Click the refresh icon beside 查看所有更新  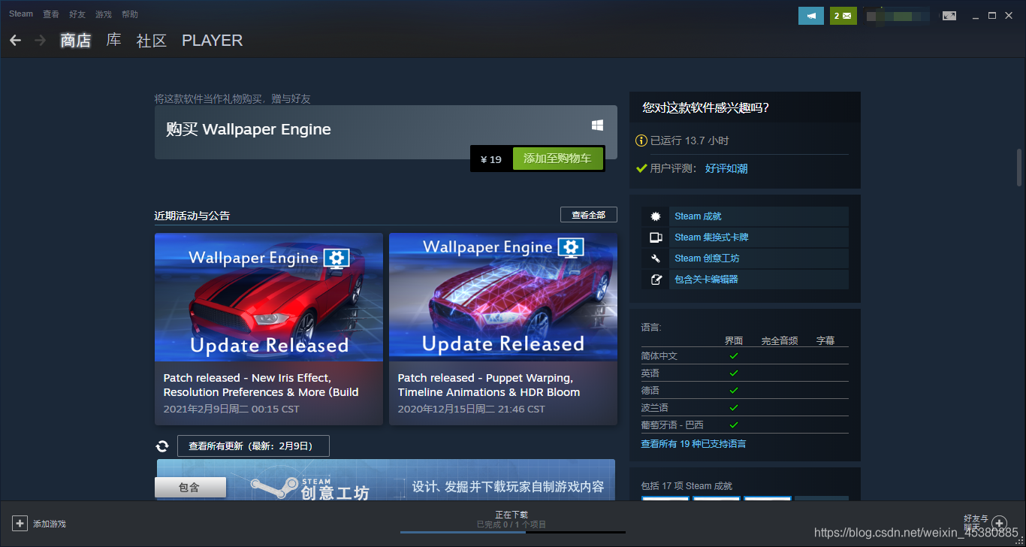tap(162, 446)
